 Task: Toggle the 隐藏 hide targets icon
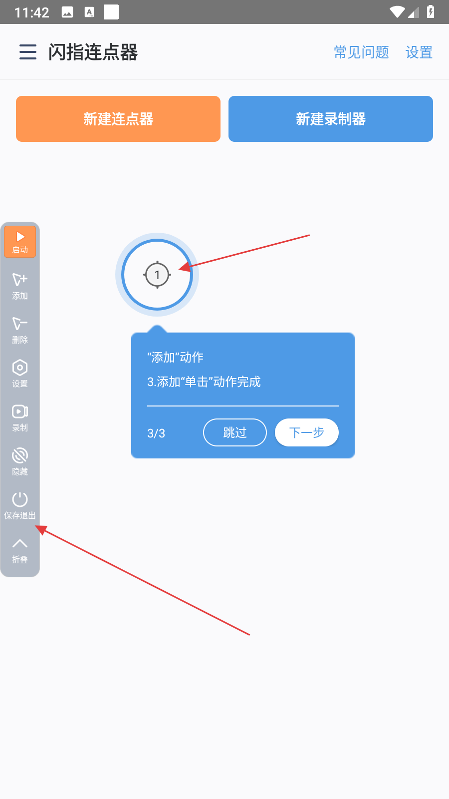[x=20, y=461]
